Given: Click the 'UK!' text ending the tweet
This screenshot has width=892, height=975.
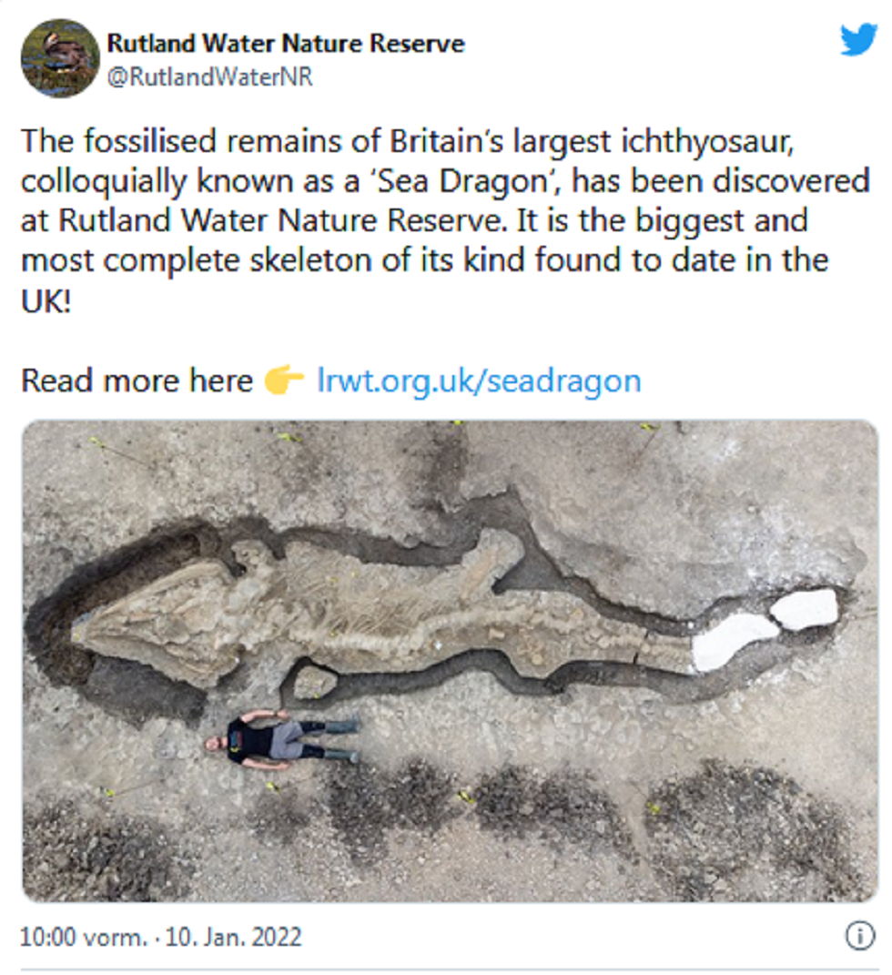Looking at the screenshot, I should pos(46,301).
